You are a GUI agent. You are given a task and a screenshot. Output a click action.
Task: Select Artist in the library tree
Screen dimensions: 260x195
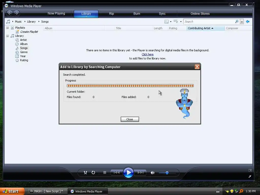23,40
